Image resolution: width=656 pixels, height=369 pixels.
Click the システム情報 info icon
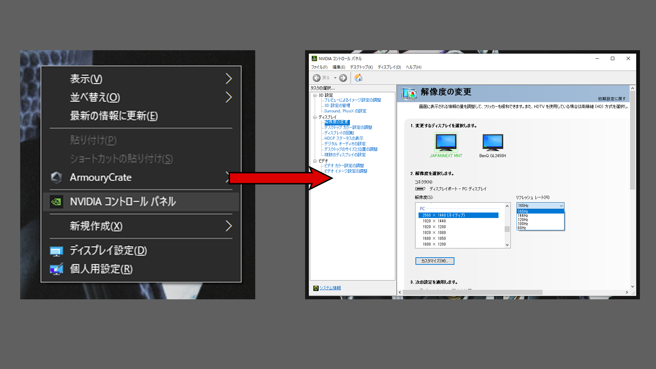(316, 288)
